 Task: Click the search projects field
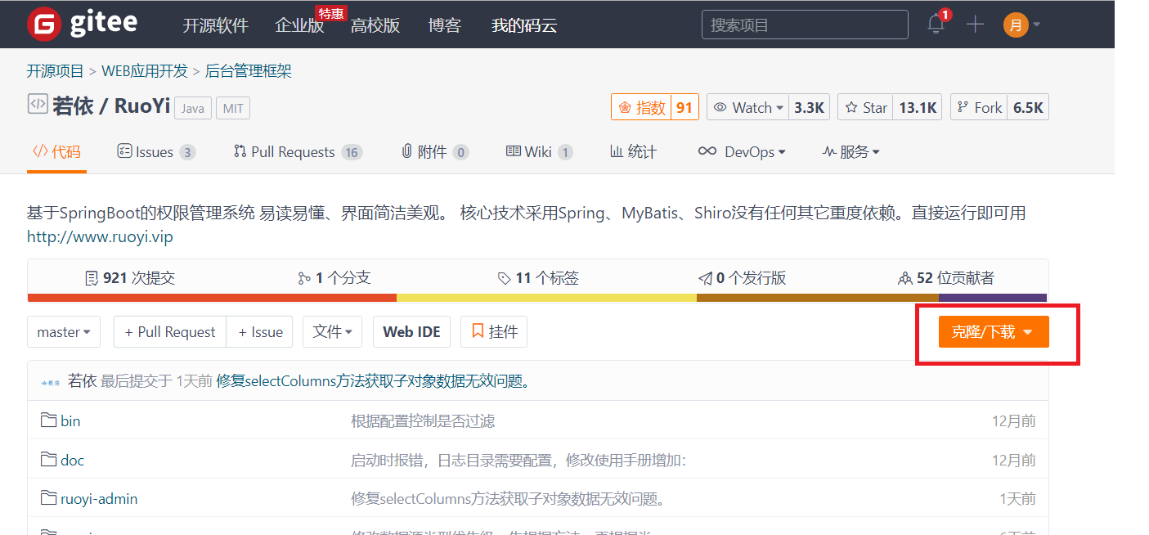point(805,25)
